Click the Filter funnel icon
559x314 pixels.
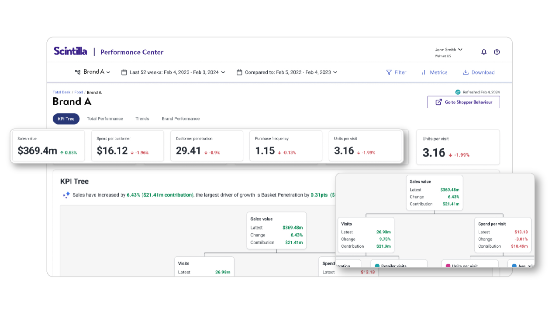(x=389, y=72)
